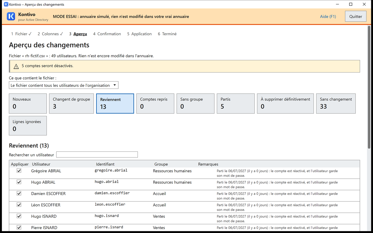
Task: Click the Accueil group for Damien ESCOFFIER
Action: 159,194
